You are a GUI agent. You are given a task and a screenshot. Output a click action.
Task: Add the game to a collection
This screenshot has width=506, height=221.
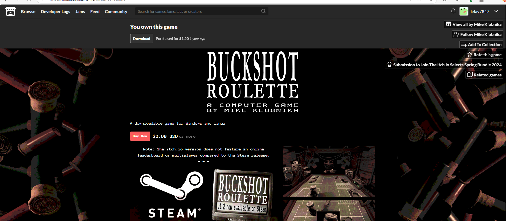click(481, 44)
